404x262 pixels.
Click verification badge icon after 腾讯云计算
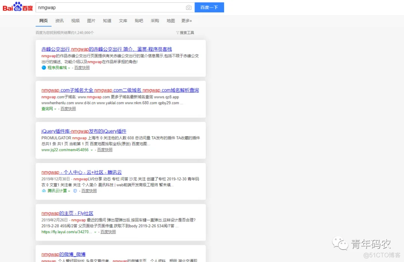point(75,191)
